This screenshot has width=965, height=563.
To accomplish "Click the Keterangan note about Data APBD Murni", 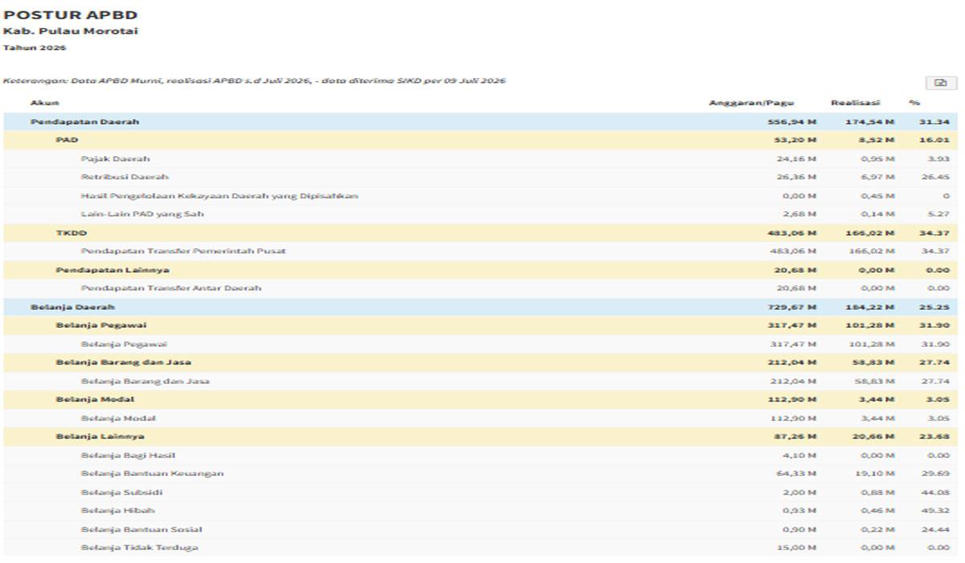I will point(255,81).
